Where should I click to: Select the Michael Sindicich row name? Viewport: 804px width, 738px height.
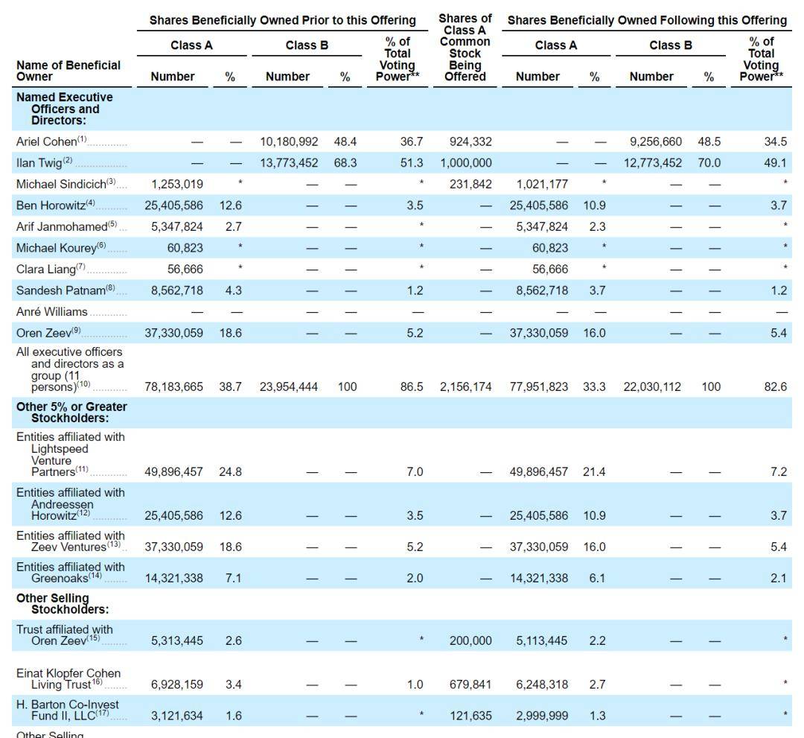(x=60, y=184)
